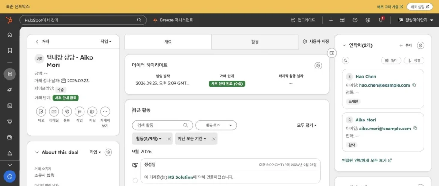Click the 필터 button in contacts
This screenshot has width=439, height=186.
coord(391,60)
